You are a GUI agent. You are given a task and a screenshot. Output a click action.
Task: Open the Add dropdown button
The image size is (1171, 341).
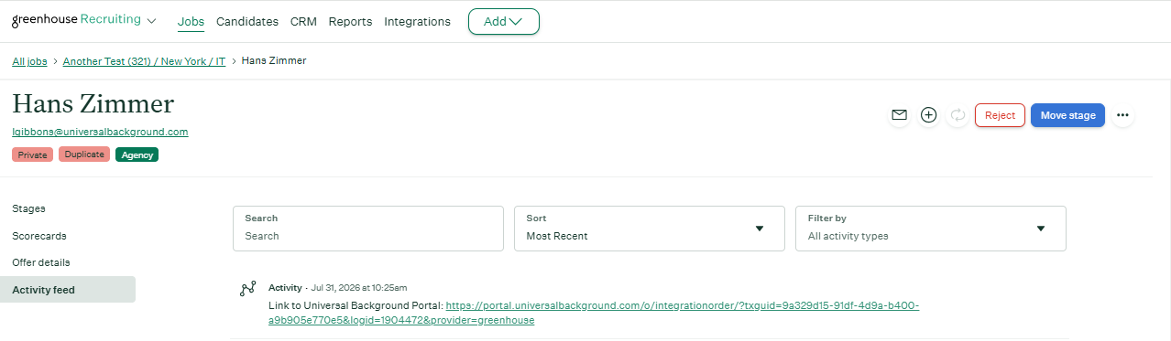tap(503, 21)
